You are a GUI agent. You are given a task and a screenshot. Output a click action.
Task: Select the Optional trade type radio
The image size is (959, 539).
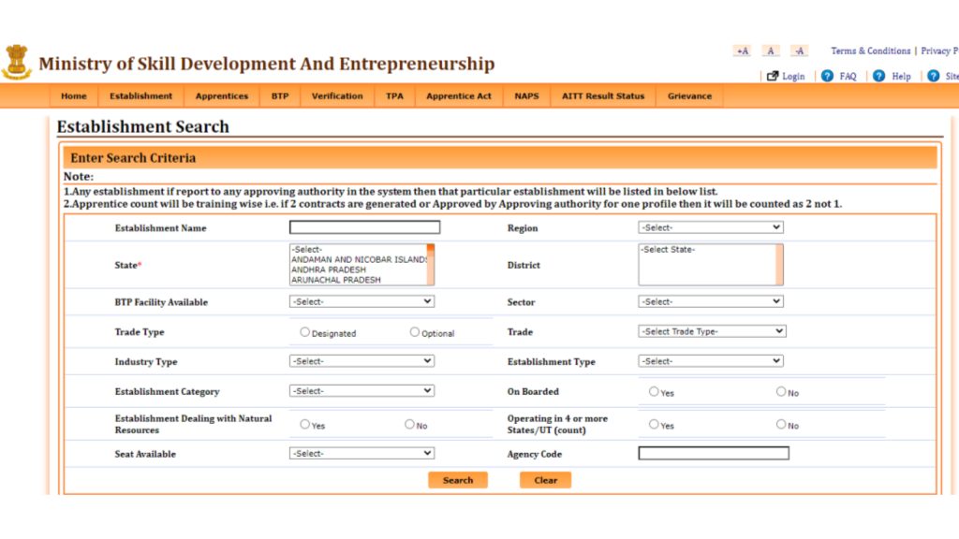pos(415,332)
